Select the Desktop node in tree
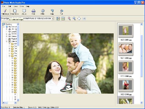The image size is (145, 109). (x=9, y=24)
